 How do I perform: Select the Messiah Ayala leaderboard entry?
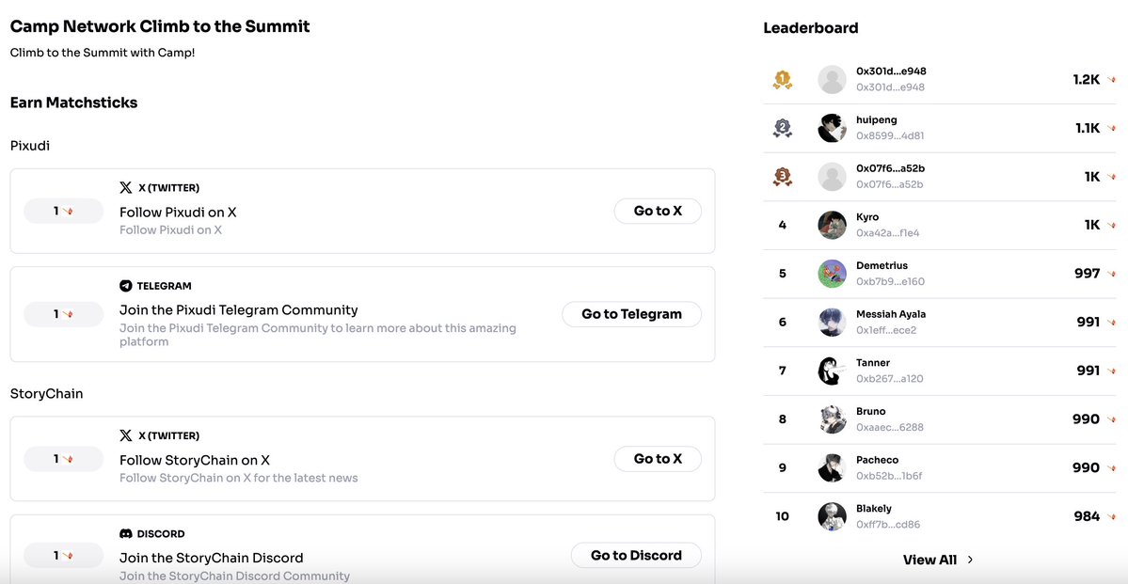940,323
